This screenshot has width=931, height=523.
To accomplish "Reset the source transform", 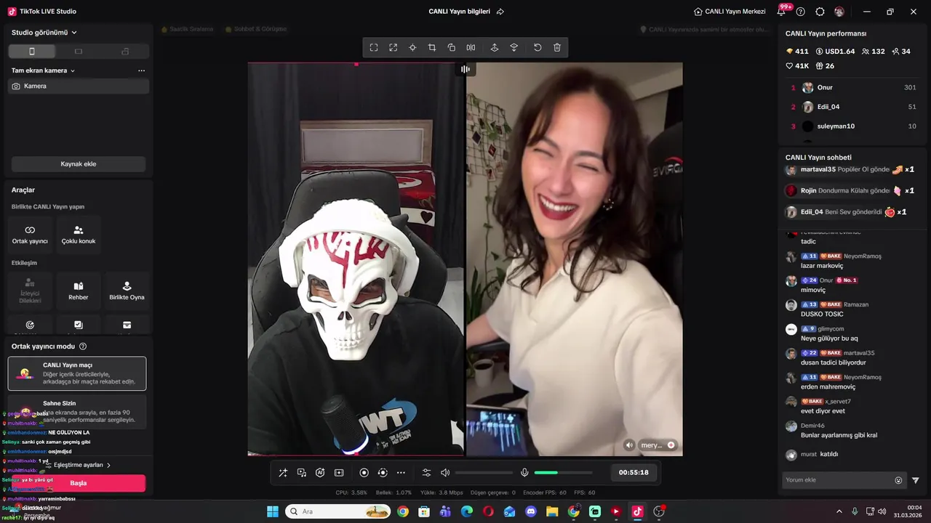I will pos(538,47).
